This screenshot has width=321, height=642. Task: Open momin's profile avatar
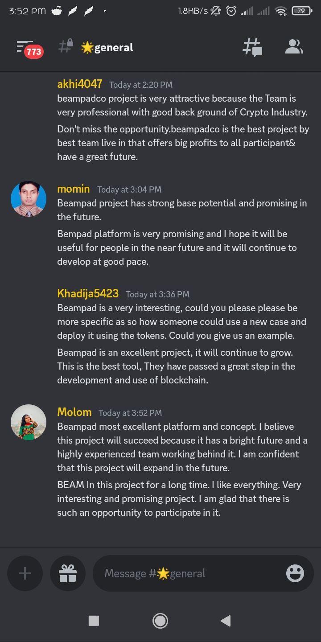tap(29, 199)
